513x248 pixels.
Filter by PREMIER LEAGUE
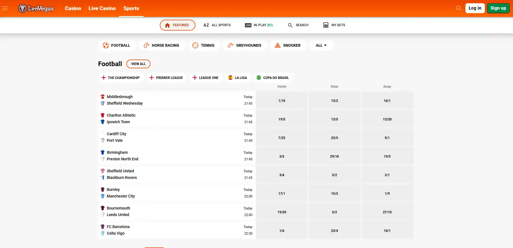pos(166,78)
